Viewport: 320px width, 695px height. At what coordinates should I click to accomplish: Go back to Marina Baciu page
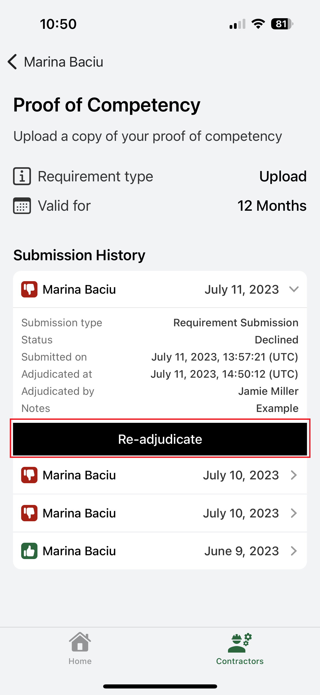(64, 62)
